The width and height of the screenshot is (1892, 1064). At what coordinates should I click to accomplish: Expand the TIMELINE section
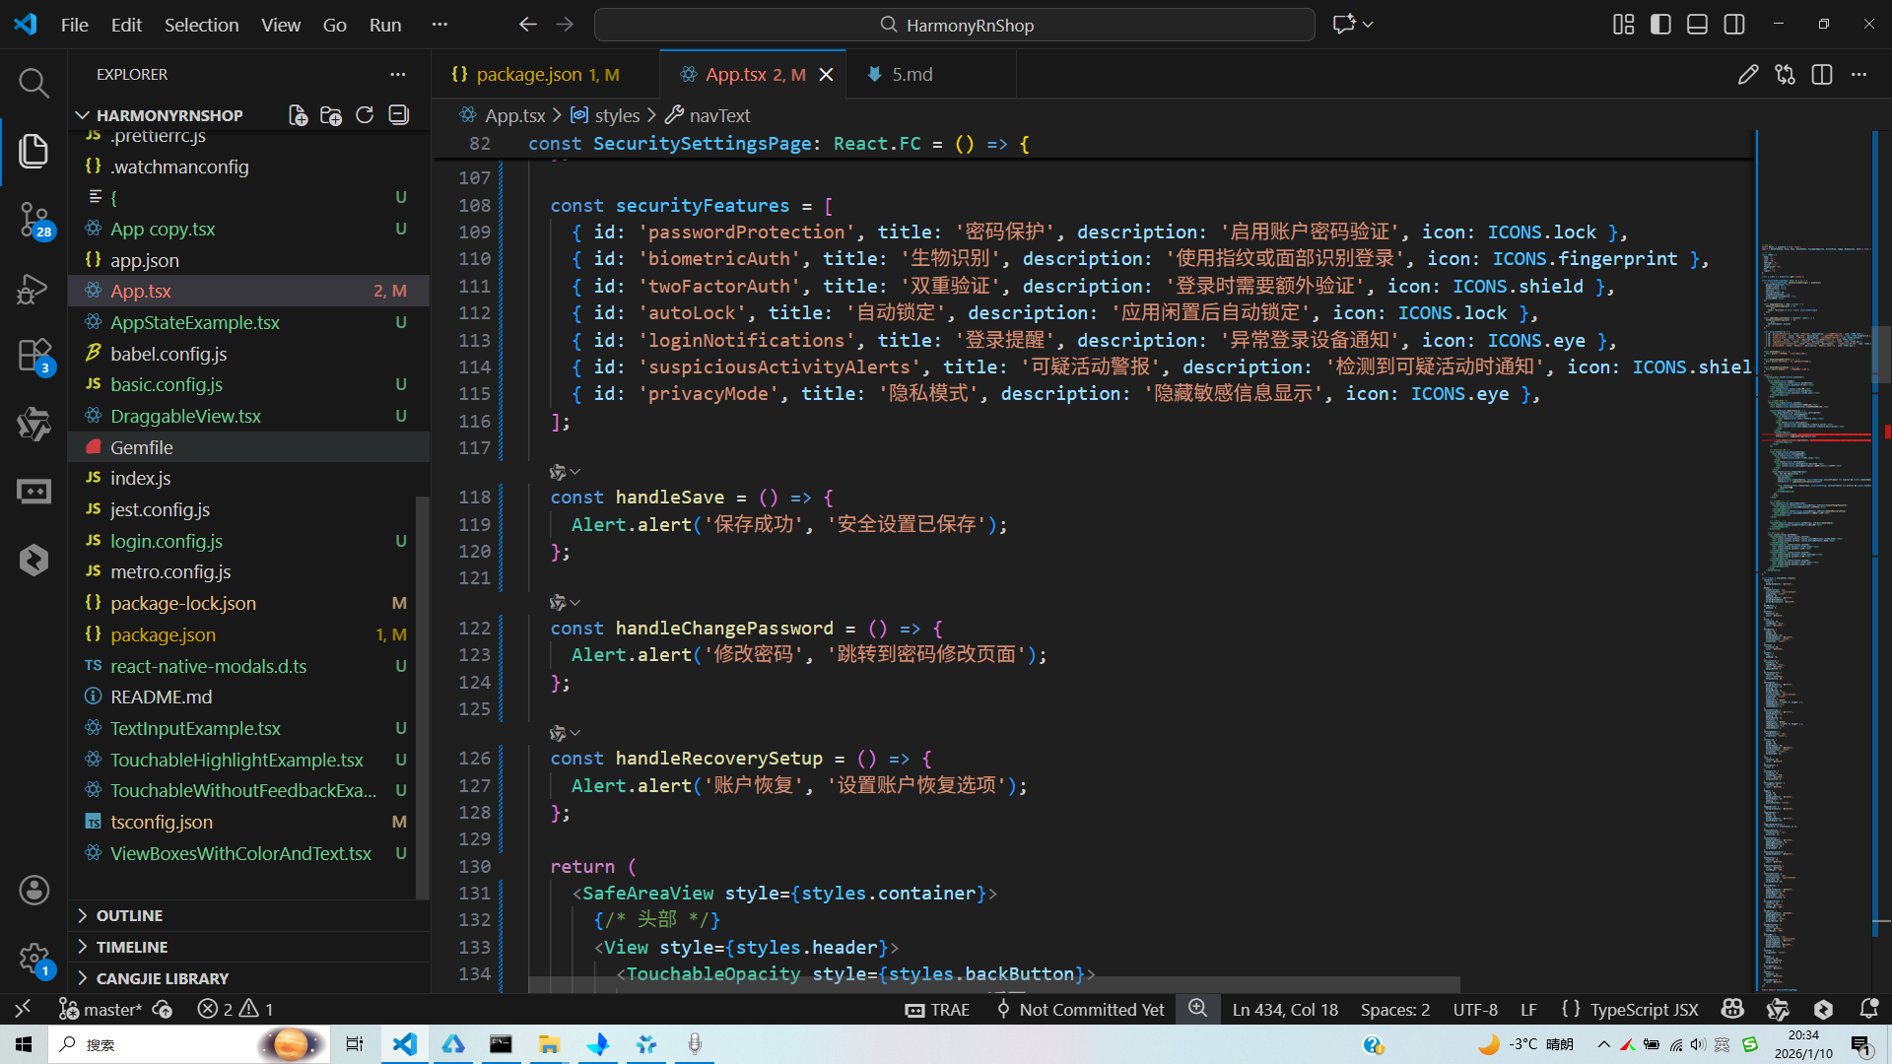pos(131,947)
